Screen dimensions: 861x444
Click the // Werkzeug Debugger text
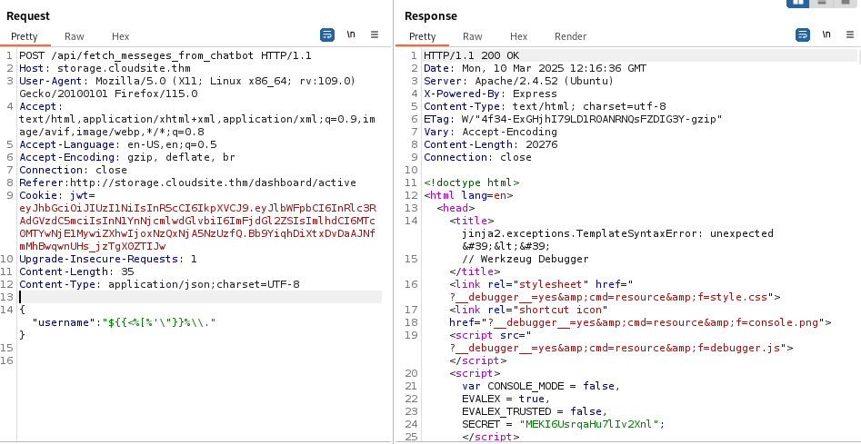pos(525,259)
